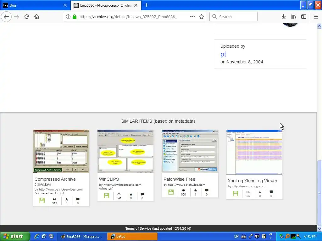
Task: Open WinCLIPS screenshot thumbnail
Action: tap(125, 152)
